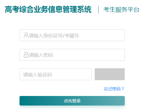Focus the 请输入密码 password field

pyautogui.click(x=72, y=55)
